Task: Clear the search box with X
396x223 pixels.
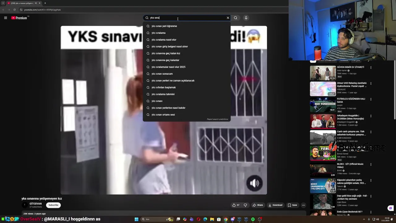Action: (x=228, y=18)
